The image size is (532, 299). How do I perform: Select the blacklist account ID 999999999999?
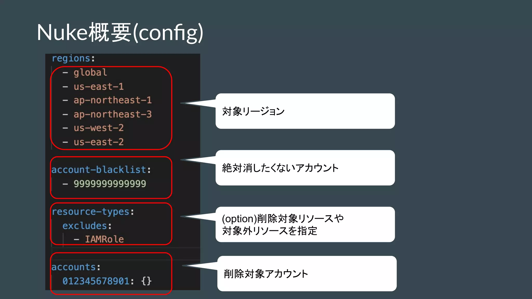(x=110, y=184)
